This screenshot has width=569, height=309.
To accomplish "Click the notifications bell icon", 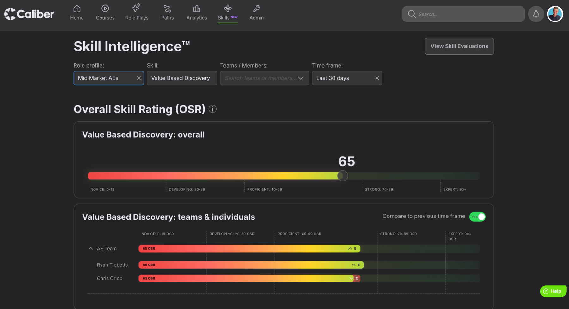I will pyautogui.click(x=536, y=14).
